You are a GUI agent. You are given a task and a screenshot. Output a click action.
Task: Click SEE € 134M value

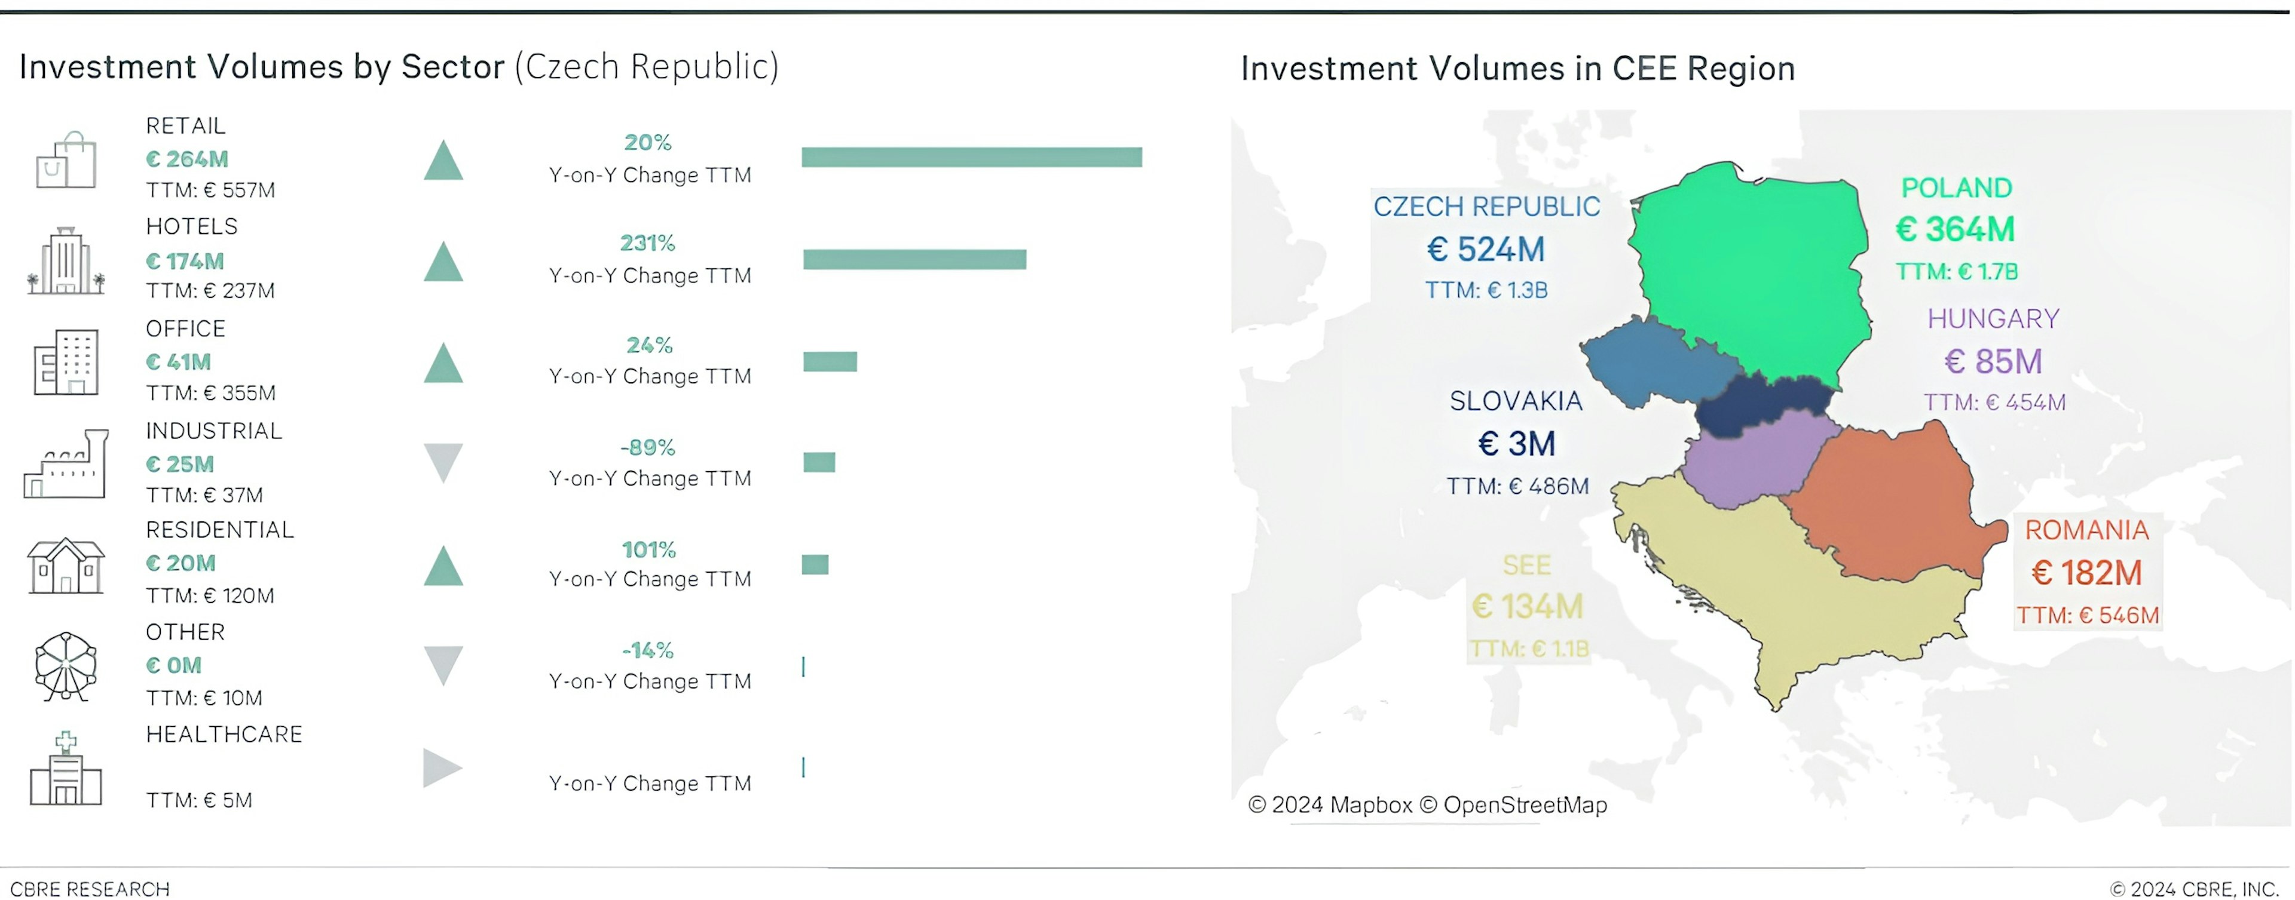(x=1527, y=607)
